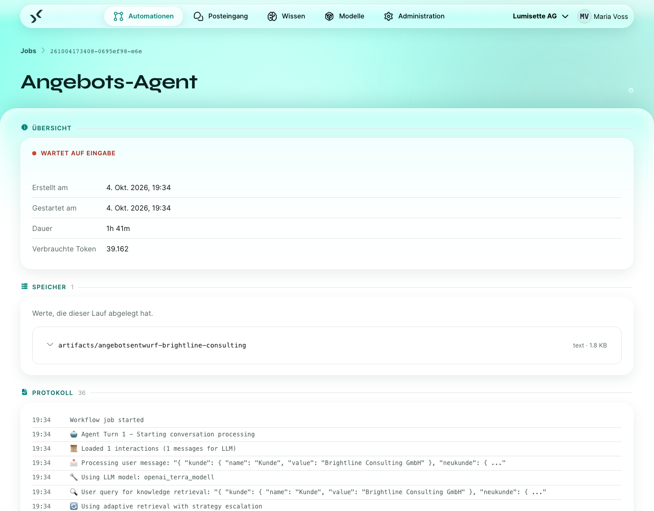The height and width of the screenshot is (511, 654).
Task: Click the Angebots-Agent page title
Action: tap(109, 82)
